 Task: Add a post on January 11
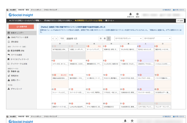pos(141,61)
